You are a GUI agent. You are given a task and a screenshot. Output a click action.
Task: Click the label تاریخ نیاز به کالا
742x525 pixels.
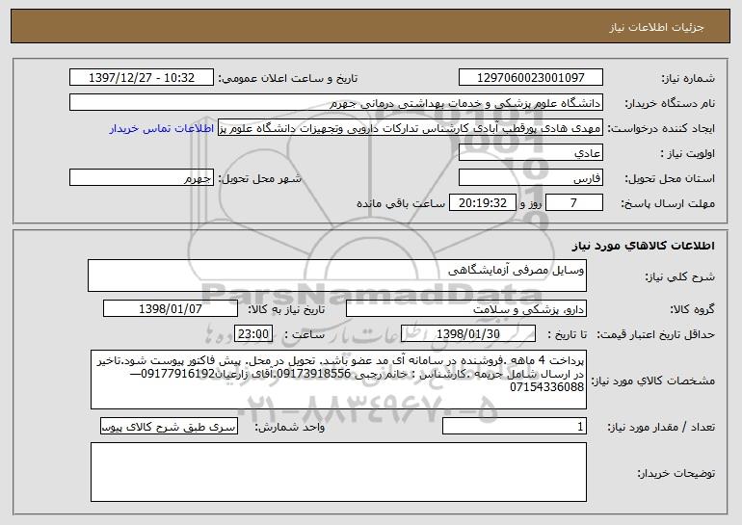286,309
